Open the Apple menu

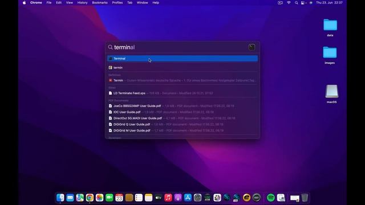click(x=24, y=3)
